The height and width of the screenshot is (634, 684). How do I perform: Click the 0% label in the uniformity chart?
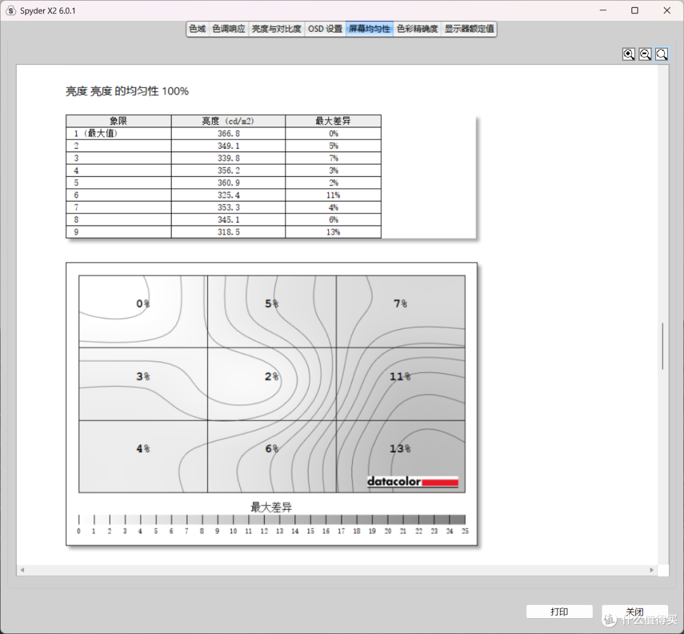click(x=143, y=303)
